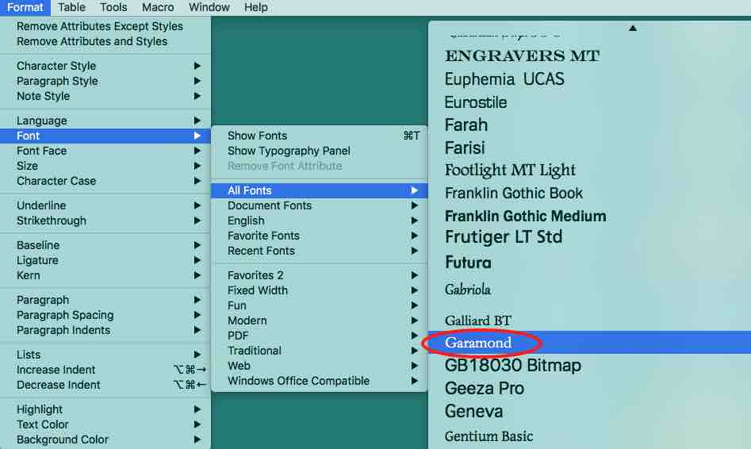Choose Show Fonts menu entry
This screenshot has width=751, height=449.
(258, 136)
